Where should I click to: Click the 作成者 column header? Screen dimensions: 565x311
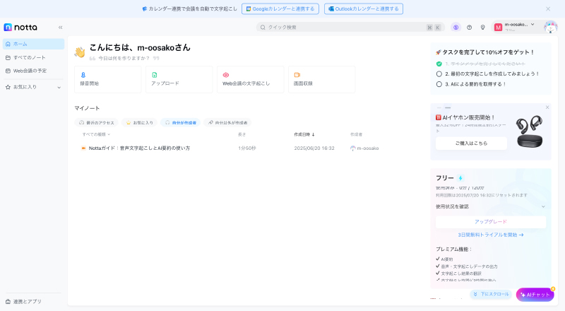click(356, 134)
